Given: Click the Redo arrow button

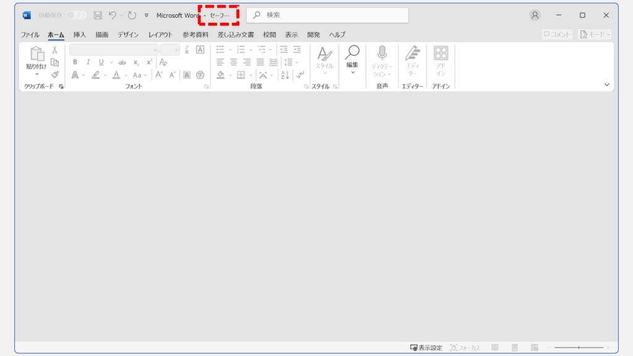Looking at the screenshot, I should 132,15.
